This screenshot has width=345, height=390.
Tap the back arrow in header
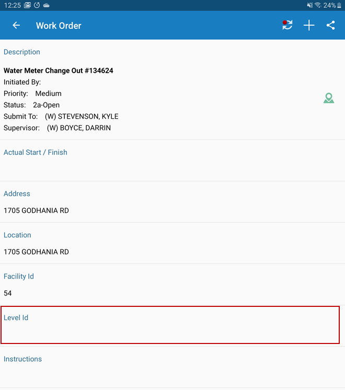point(16,26)
